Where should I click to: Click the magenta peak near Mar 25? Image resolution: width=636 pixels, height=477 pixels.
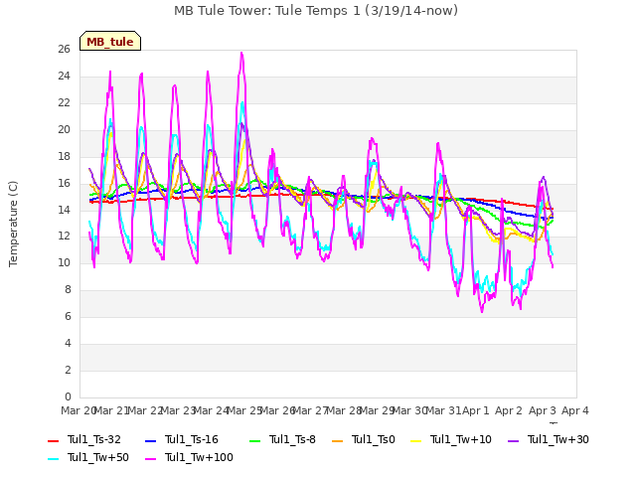coord(241,53)
